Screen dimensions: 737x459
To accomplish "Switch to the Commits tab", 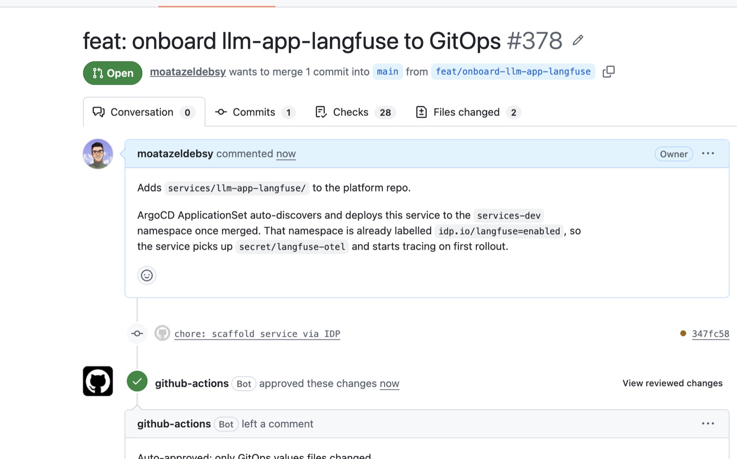I will pos(255,112).
